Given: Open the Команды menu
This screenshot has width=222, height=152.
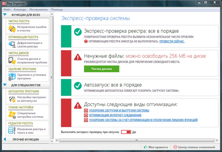Looking at the screenshot, I should [21, 8].
